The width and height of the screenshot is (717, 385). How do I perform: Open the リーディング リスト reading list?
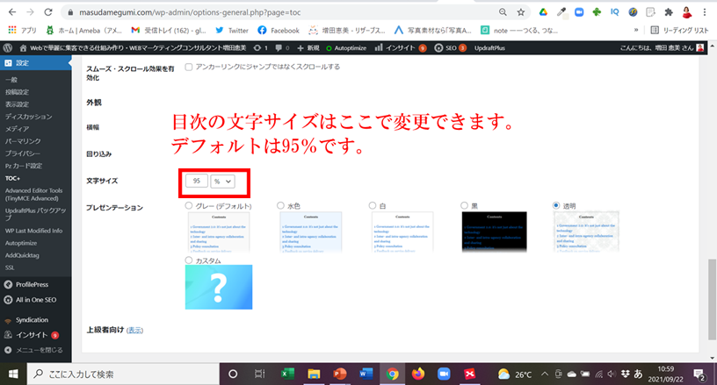pos(679,30)
